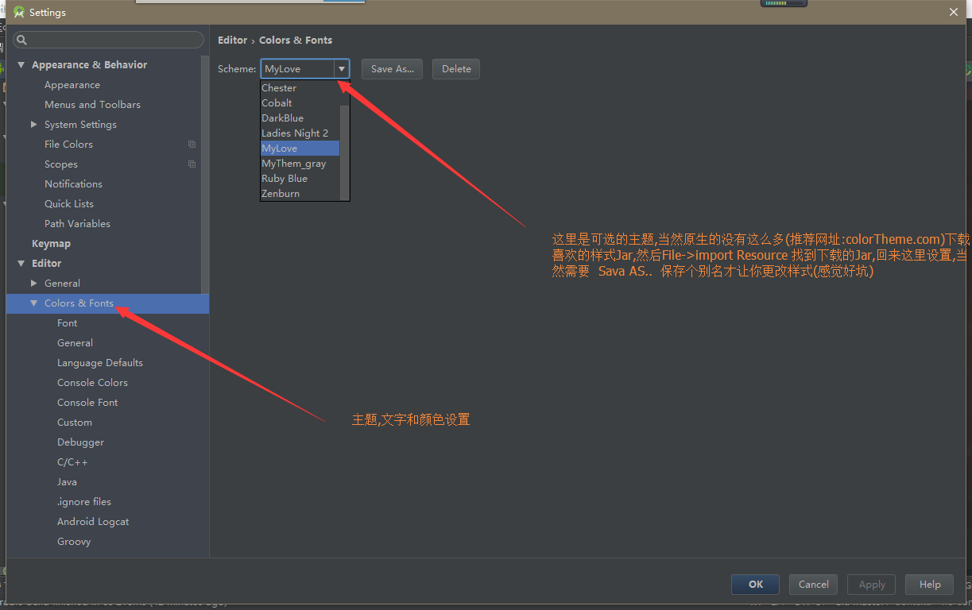Confirm settings with OK button

[755, 585]
